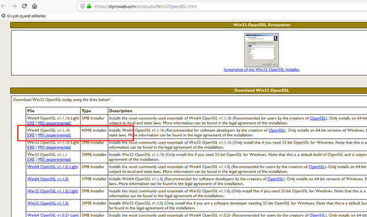Image resolution: width=367 pixels, height=217 pixels.
Task: Select the 'Type' column header
Action: pos(94,111)
